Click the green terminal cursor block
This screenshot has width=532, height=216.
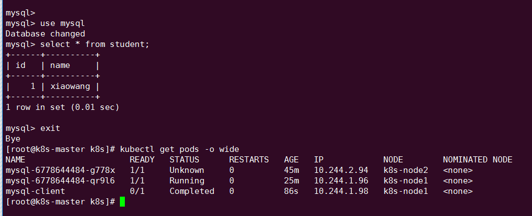[123, 202]
